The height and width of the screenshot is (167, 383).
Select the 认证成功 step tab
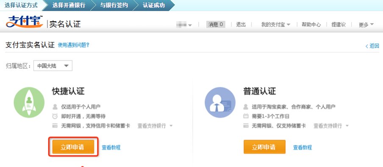154,5
